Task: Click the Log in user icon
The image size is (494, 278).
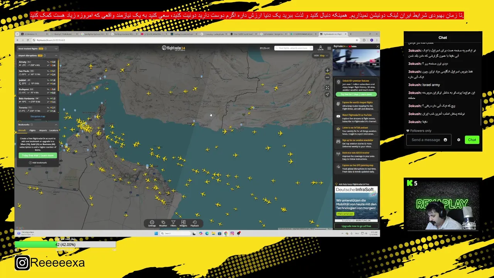Action: 320,48
